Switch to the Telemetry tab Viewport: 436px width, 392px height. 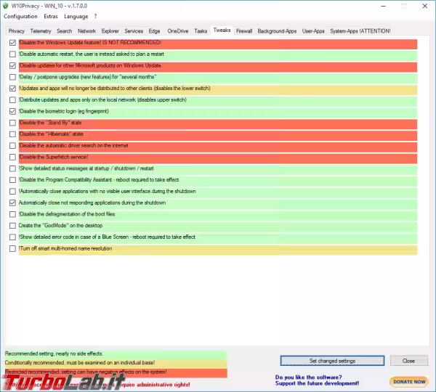(41, 31)
